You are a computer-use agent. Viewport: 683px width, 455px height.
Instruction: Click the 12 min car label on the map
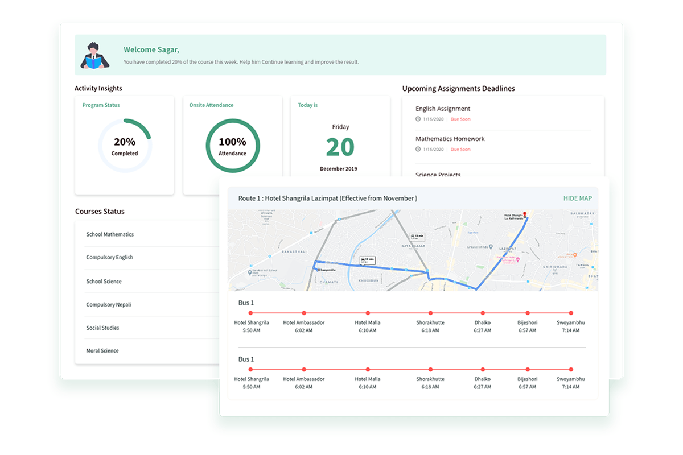(367, 260)
